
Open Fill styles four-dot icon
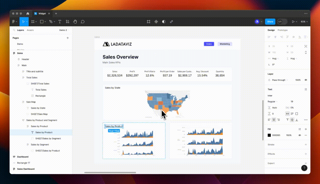300,129
